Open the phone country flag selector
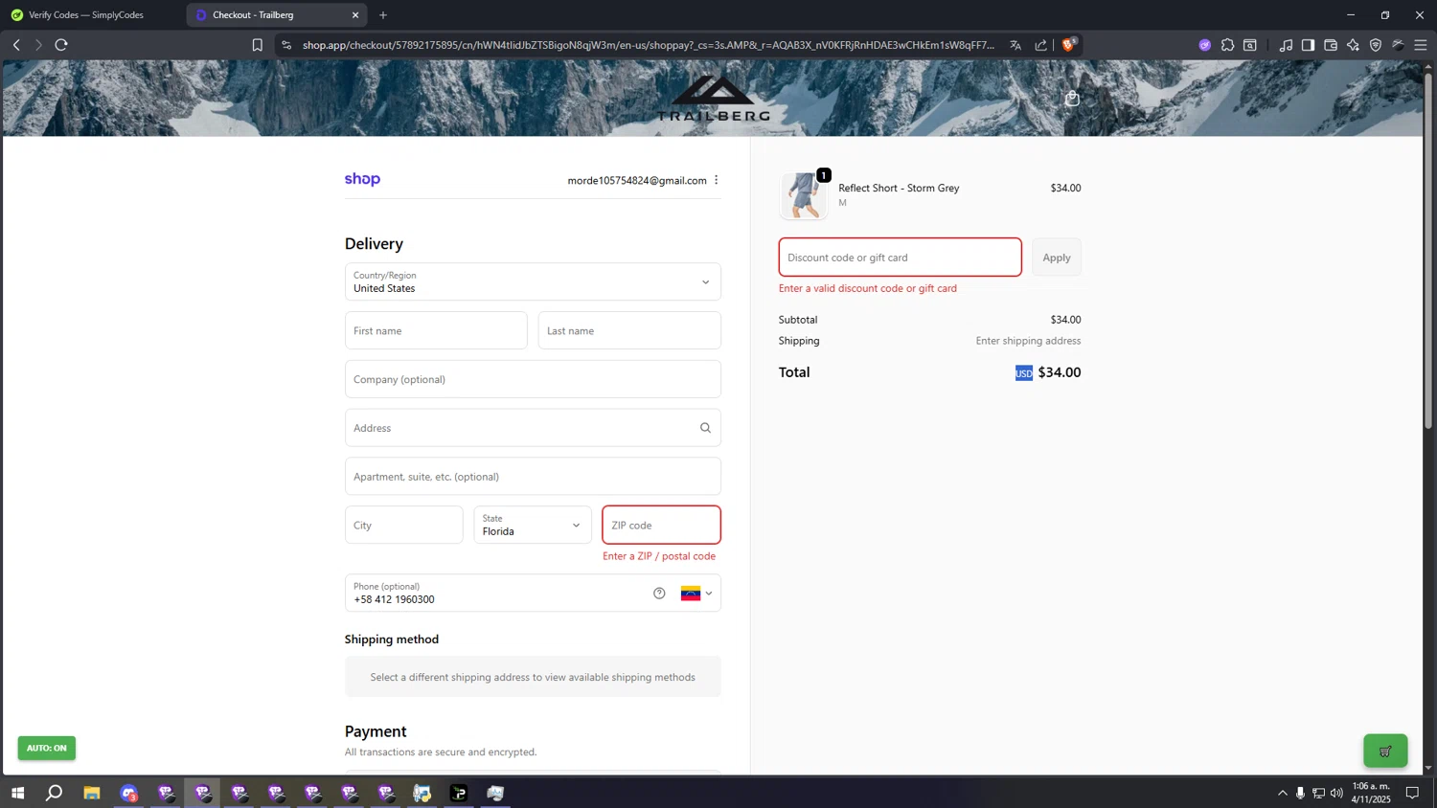The width and height of the screenshot is (1437, 808). pos(696,594)
